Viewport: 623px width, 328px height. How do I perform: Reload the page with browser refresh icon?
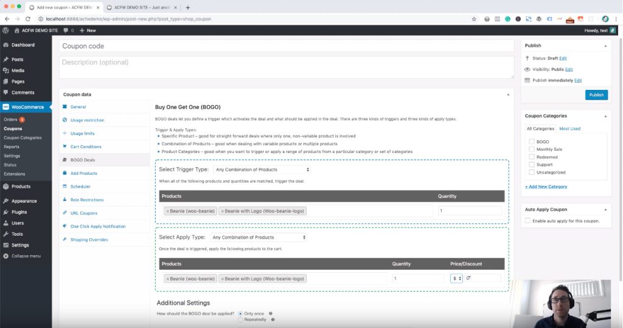pos(28,19)
